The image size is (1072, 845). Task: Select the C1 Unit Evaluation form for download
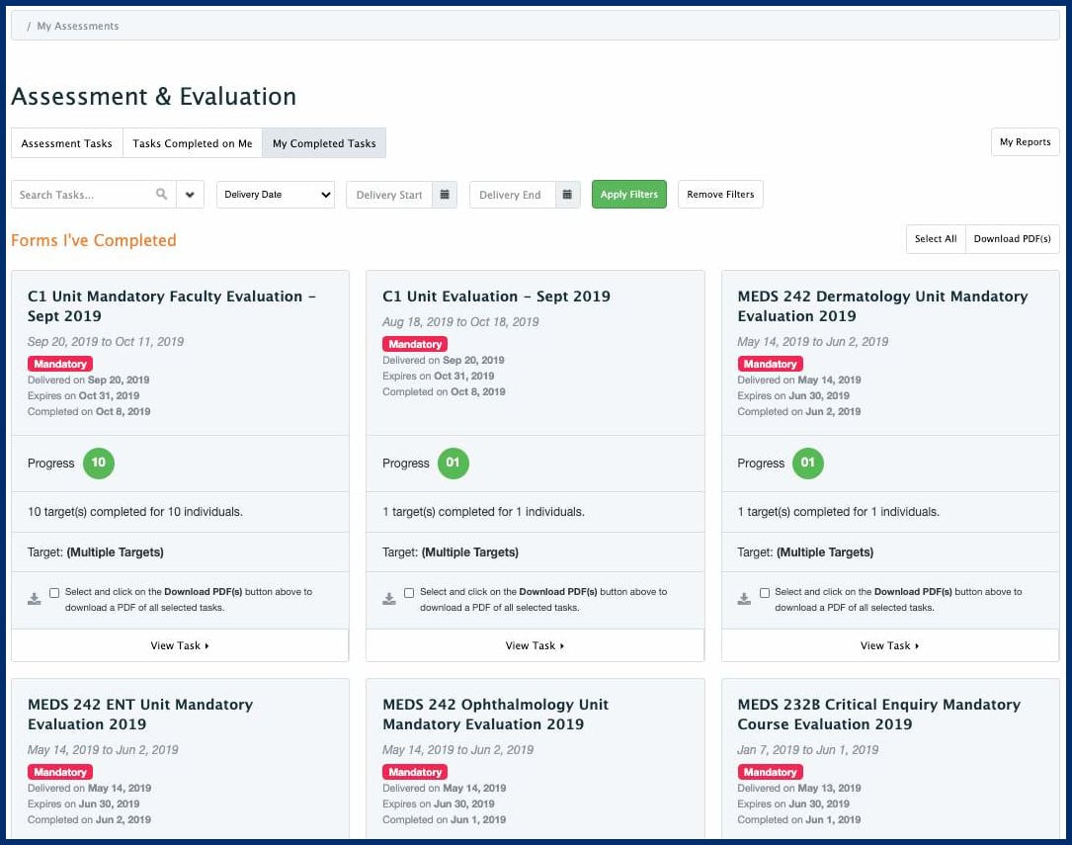point(409,592)
